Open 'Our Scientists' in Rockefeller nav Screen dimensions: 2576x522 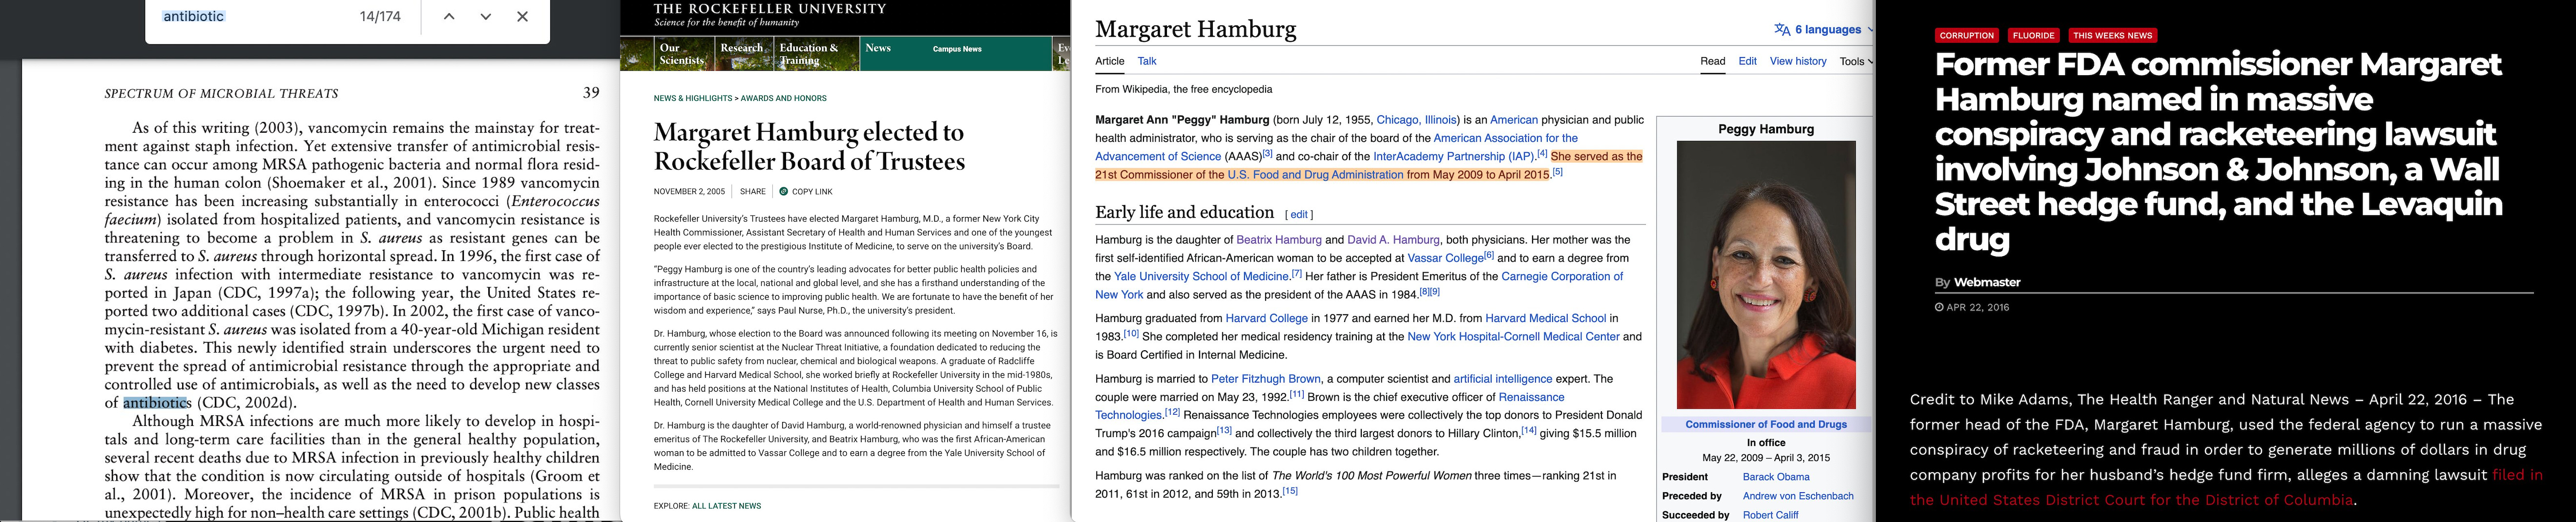(x=682, y=54)
